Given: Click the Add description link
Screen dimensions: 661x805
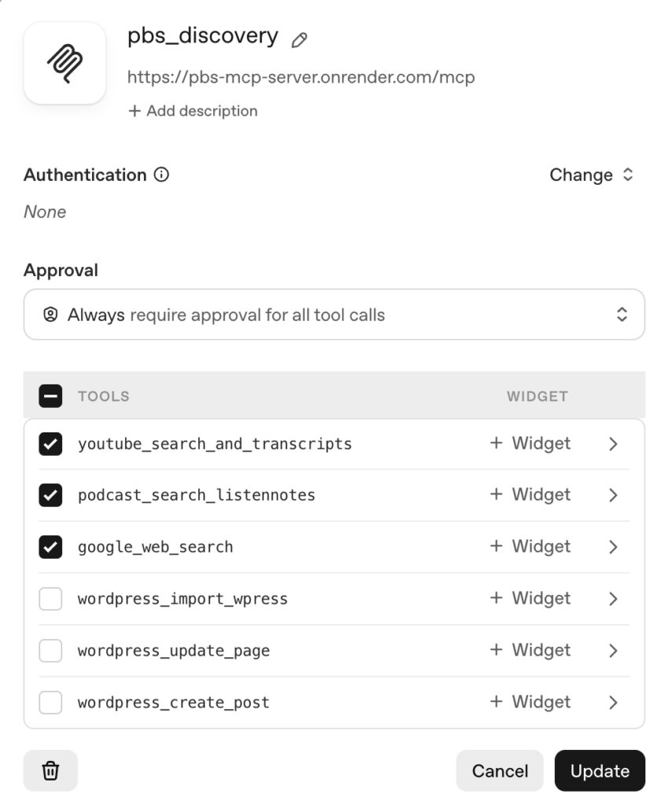Looking at the screenshot, I should (193, 111).
